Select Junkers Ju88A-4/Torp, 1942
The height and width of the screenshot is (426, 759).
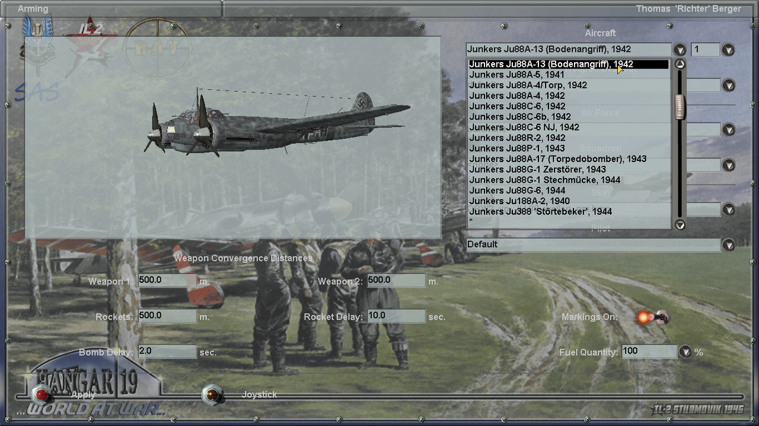[568, 85]
